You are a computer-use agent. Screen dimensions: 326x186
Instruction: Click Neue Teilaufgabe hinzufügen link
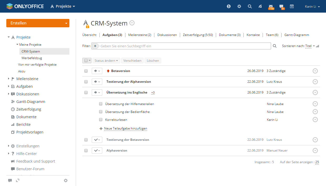(x=125, y=129)
